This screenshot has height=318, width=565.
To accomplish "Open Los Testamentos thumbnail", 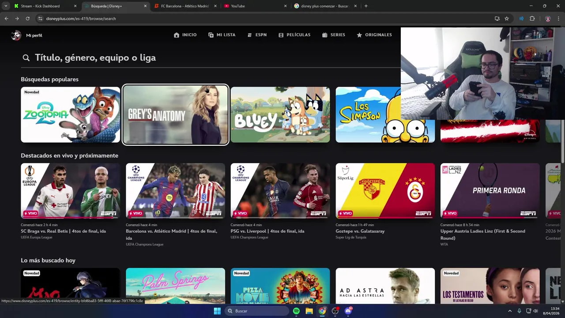I will pyautogui.click(x=490, y=286).
